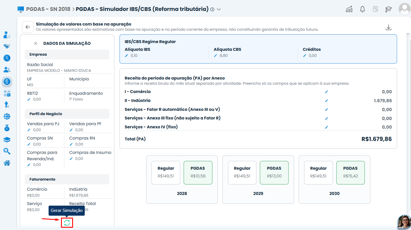Edit the Vendas para PJ value
This screenshot has width=411, height=230.
29,130
